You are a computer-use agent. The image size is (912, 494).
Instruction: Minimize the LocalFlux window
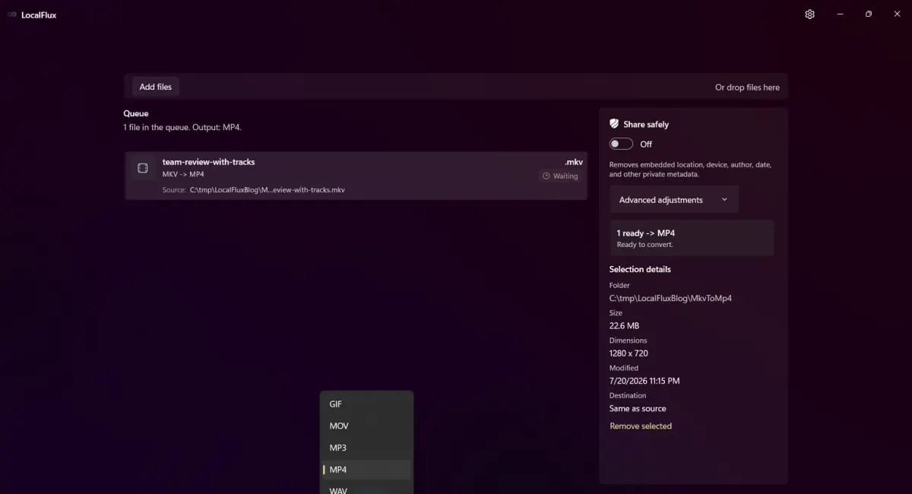point(840,14)
